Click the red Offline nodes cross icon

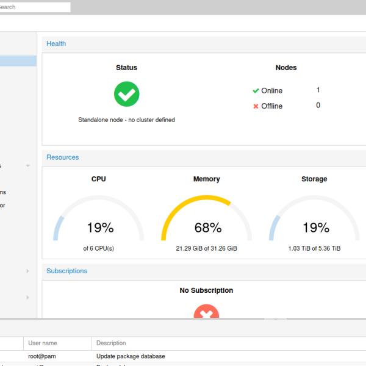tap(256, 106)
